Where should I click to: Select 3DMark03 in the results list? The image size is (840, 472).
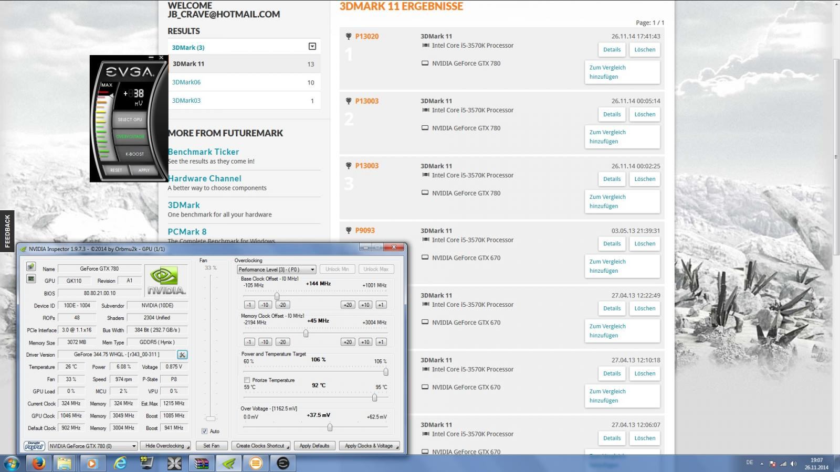[x=244, y=101]
